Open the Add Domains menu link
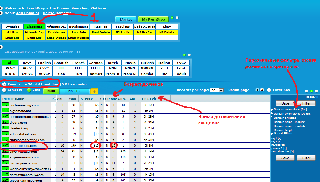This screenshot has width=320, height=182. click(x=28, y=13)
